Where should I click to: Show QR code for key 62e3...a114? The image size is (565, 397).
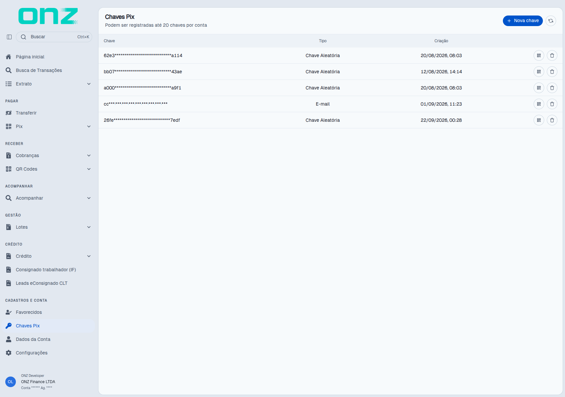(539, 55)
